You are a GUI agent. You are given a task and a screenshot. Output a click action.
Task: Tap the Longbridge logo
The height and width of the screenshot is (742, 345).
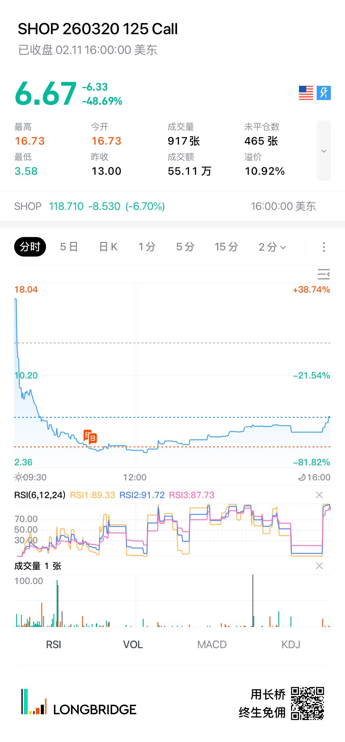click(x=79, y=703)
